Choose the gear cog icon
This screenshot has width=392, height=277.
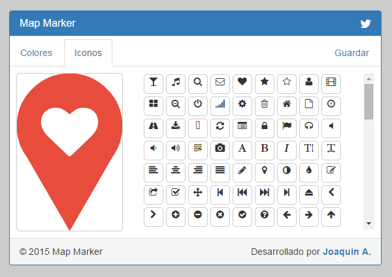pos(242,106)
